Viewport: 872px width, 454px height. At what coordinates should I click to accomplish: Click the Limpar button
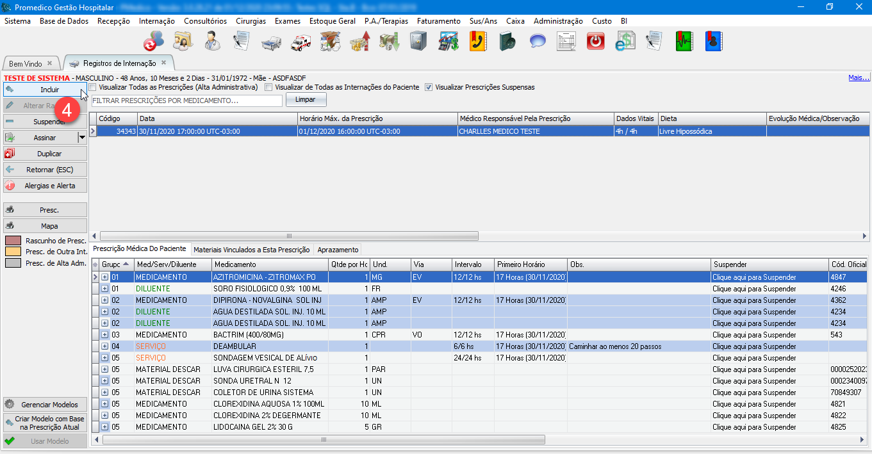(x=306, y=101)
